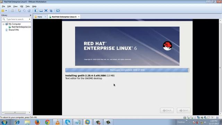Revert VM to previous snapshot
Viewport: 222px width, 125px height.
(24, 11)
